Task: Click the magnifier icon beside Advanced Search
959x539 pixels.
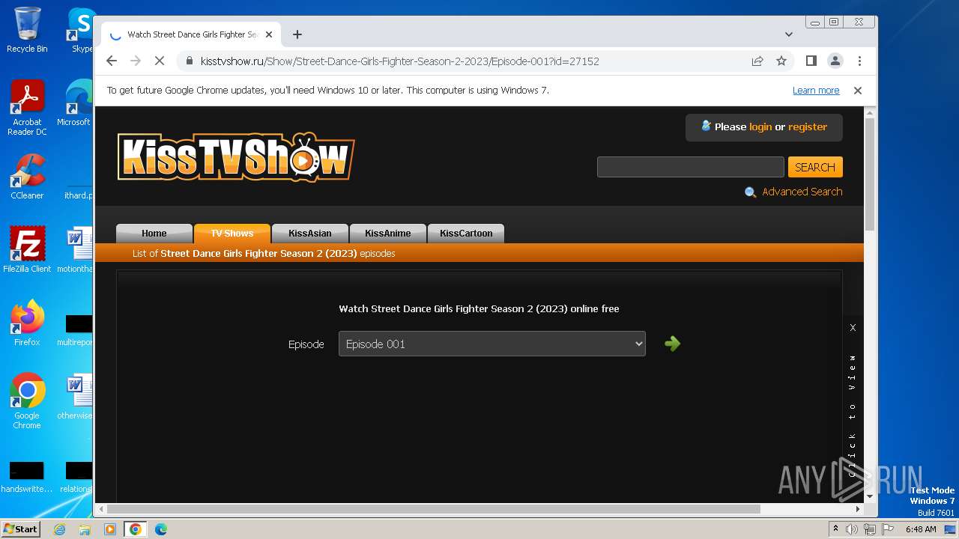Action: 750,192
